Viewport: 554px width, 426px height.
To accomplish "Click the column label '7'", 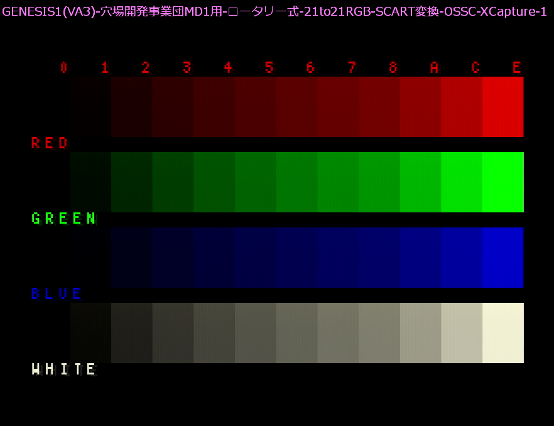I will (x=352, y=67).
